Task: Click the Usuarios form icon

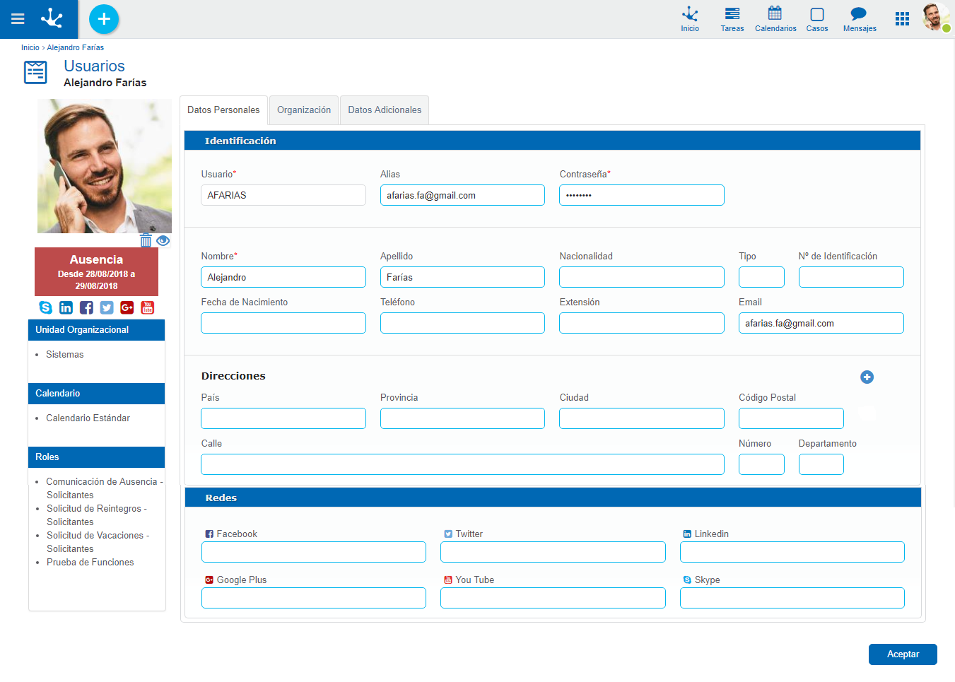Action: coord(35,73)
